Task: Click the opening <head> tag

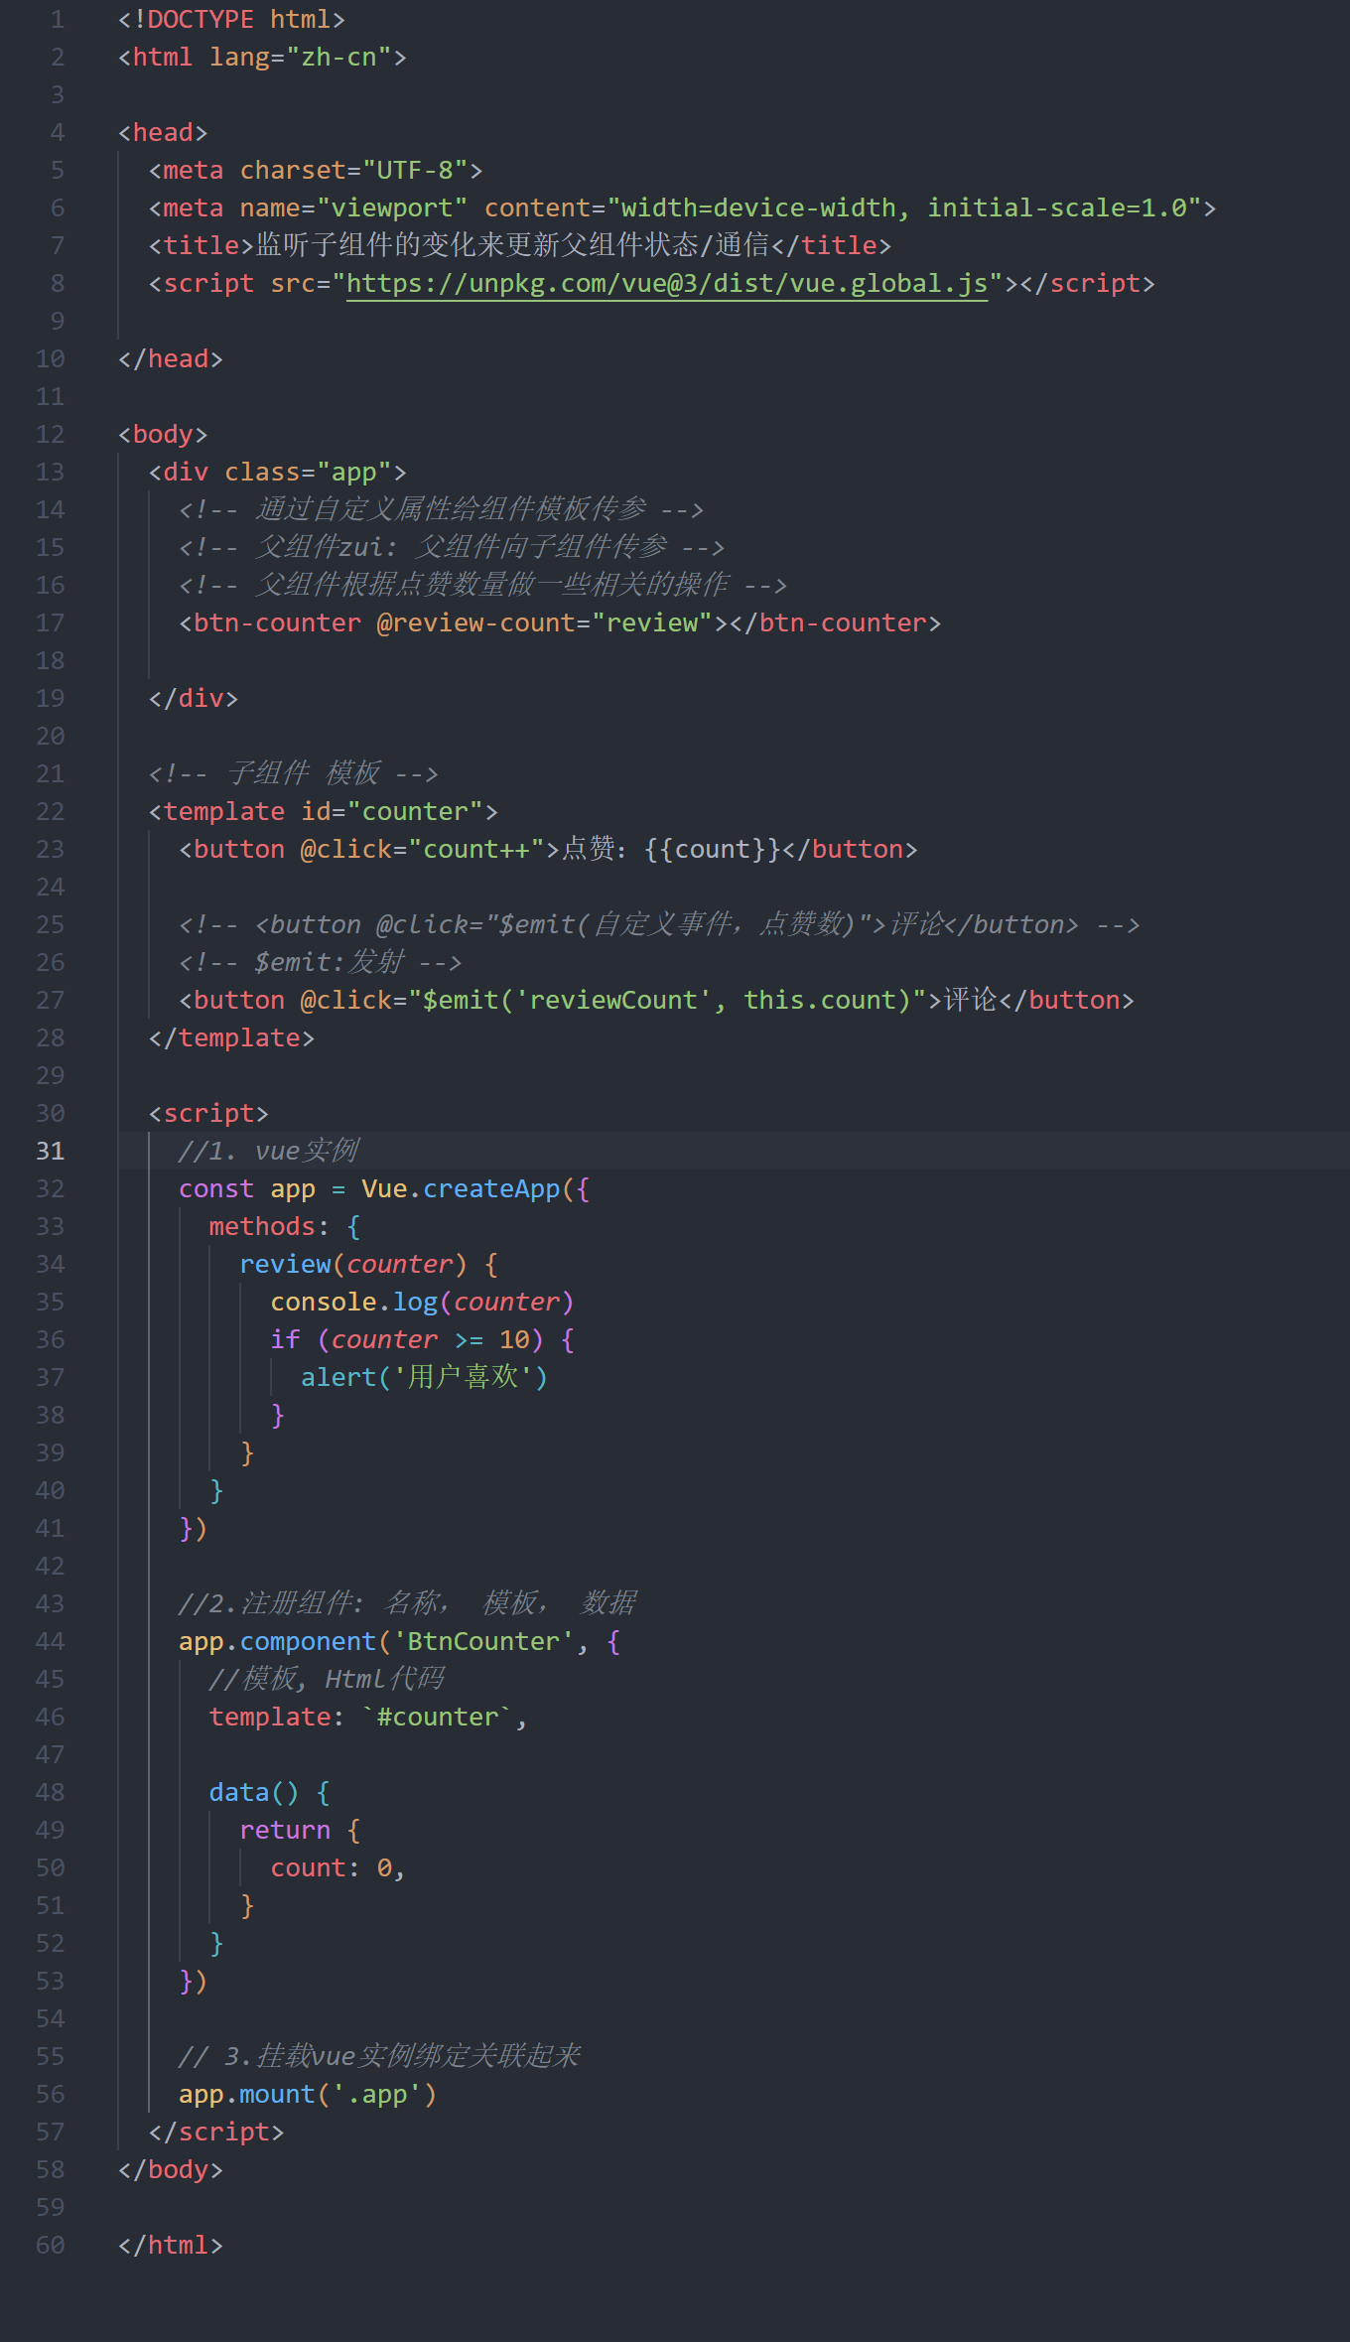Action: 163,133
